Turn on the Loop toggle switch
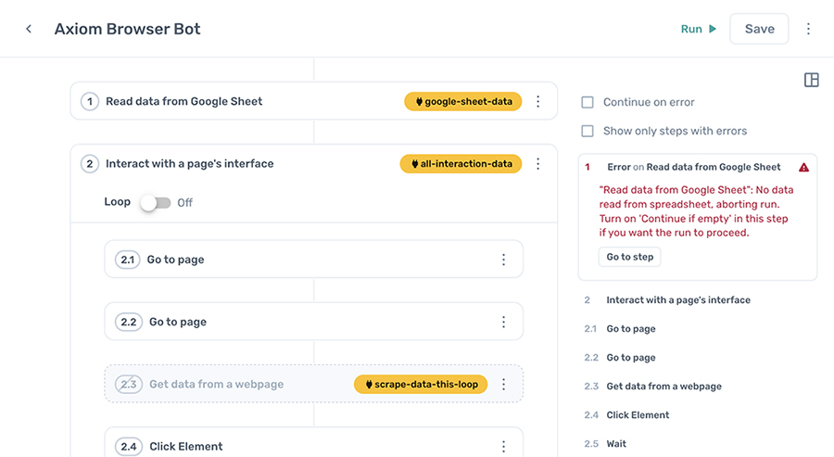Viewport: 834px width, 457px height. point(155,202)
